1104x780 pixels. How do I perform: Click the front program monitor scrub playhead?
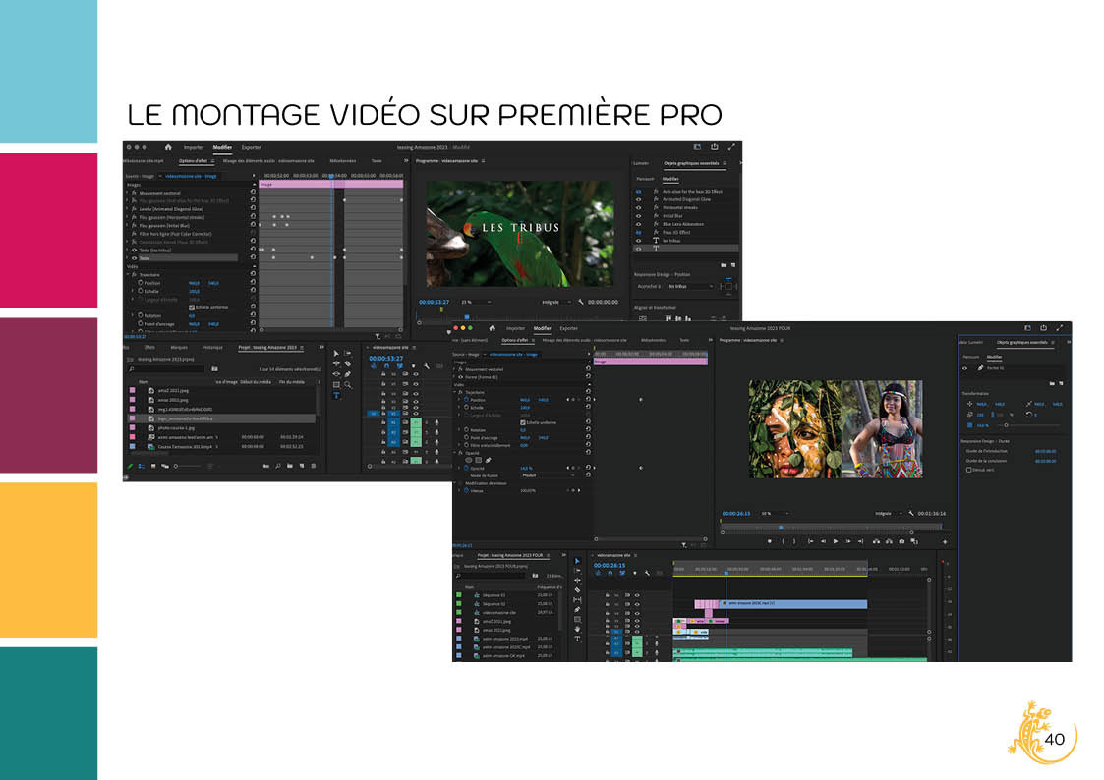[x=781, y=527]
